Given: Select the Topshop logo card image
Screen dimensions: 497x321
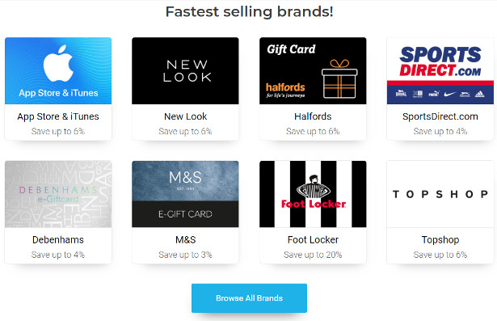Looking at the screenshot, I should [x=440, y=194].
